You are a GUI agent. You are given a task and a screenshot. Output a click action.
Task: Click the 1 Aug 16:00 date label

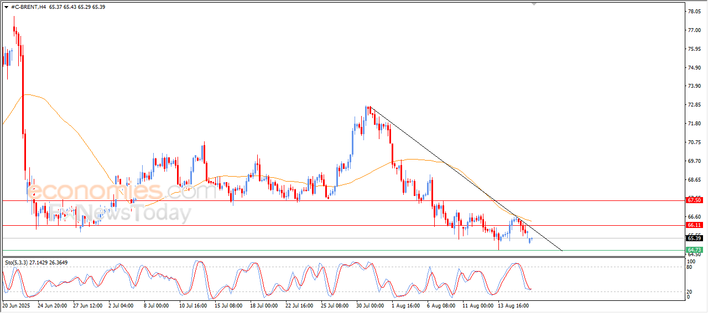(405, 305)
